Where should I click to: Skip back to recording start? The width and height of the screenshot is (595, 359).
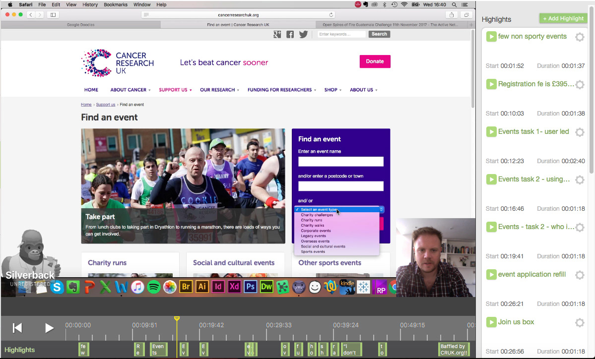click(x=17, y=328)
